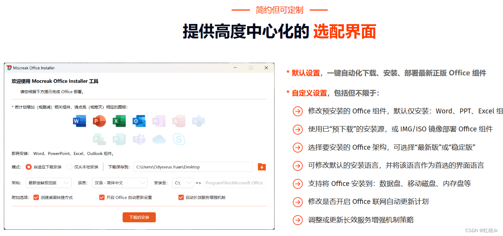Viewport: 503px width, 236px height.
Task: Click line 调整或更新长效服务增强机制策略
Action: click(x=361, y=220)
